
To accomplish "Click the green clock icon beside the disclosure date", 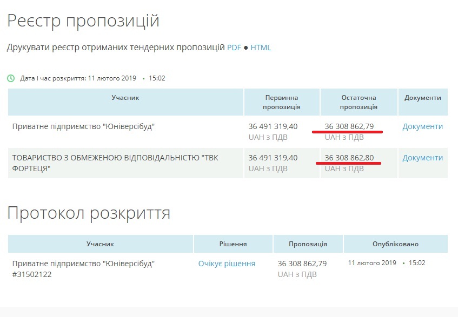I will [11, 78].
